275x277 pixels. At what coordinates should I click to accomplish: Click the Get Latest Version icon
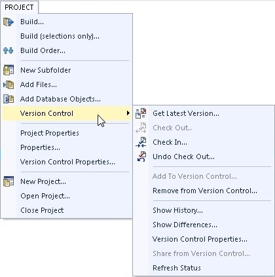[x=141, y=113]
